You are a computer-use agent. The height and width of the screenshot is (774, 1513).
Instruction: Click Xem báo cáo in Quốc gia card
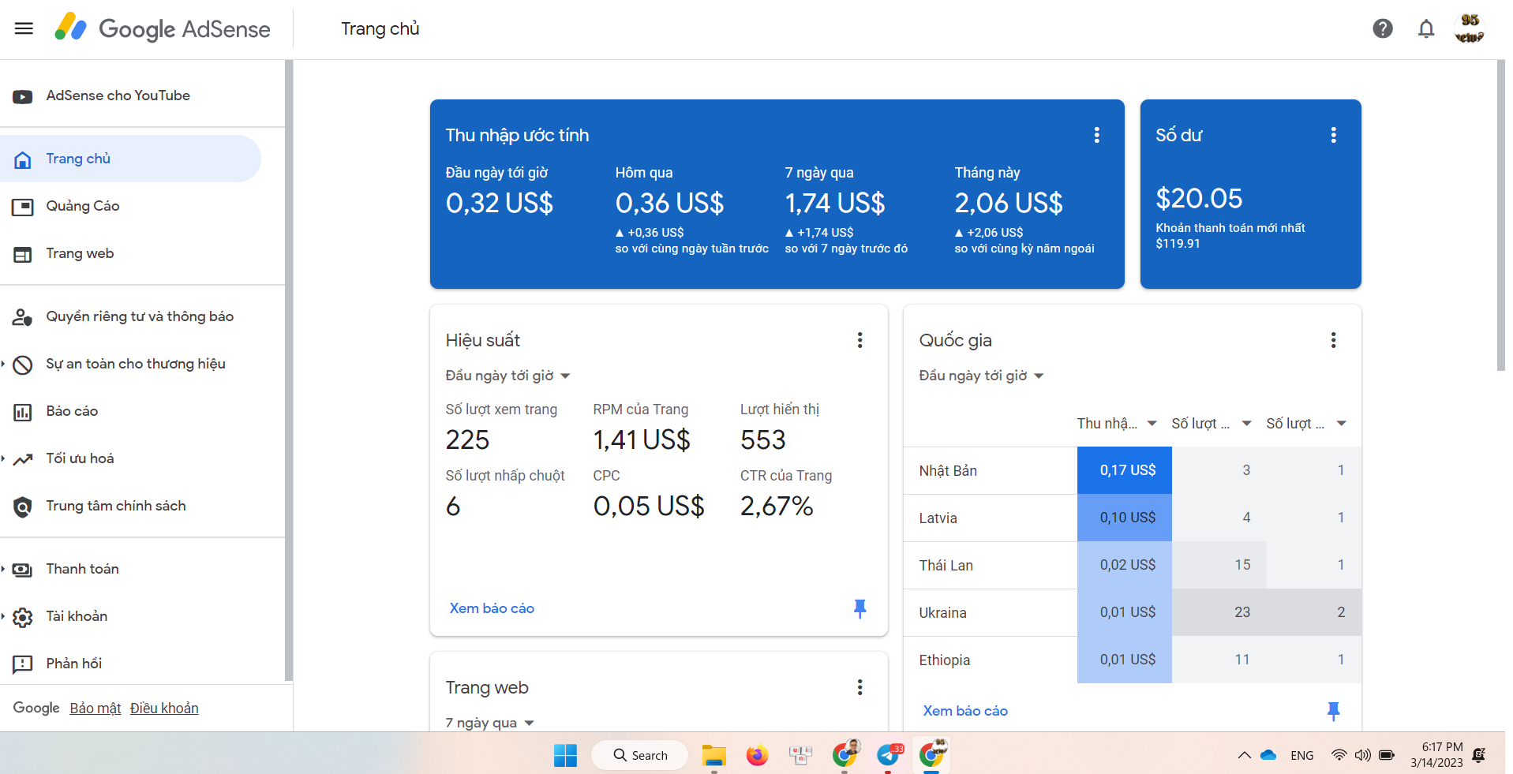965,711
